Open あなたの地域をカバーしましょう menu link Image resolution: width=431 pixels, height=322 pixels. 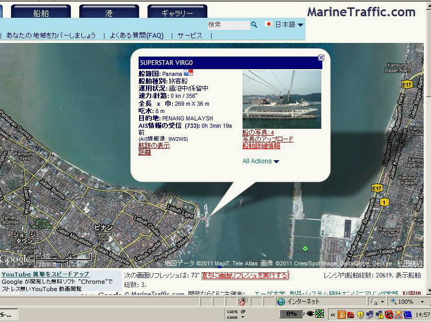pos(51,36)
